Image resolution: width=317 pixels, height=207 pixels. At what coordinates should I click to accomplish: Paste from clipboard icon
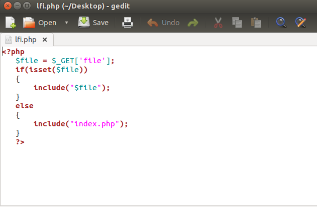tap(256, 23)
